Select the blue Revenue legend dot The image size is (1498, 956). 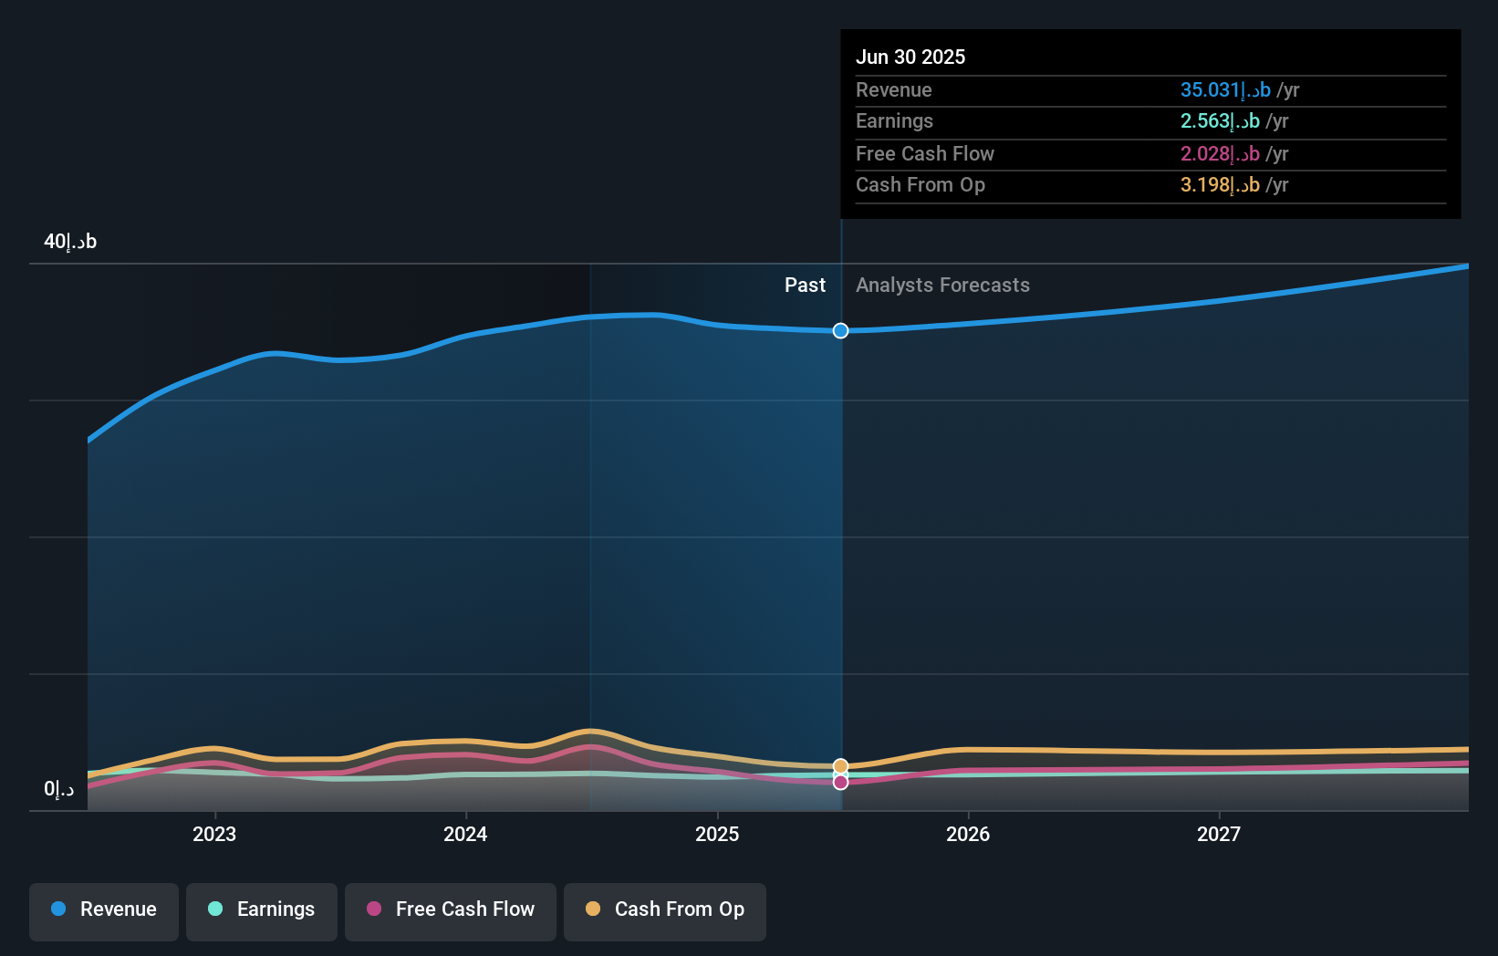coord(60,909)
